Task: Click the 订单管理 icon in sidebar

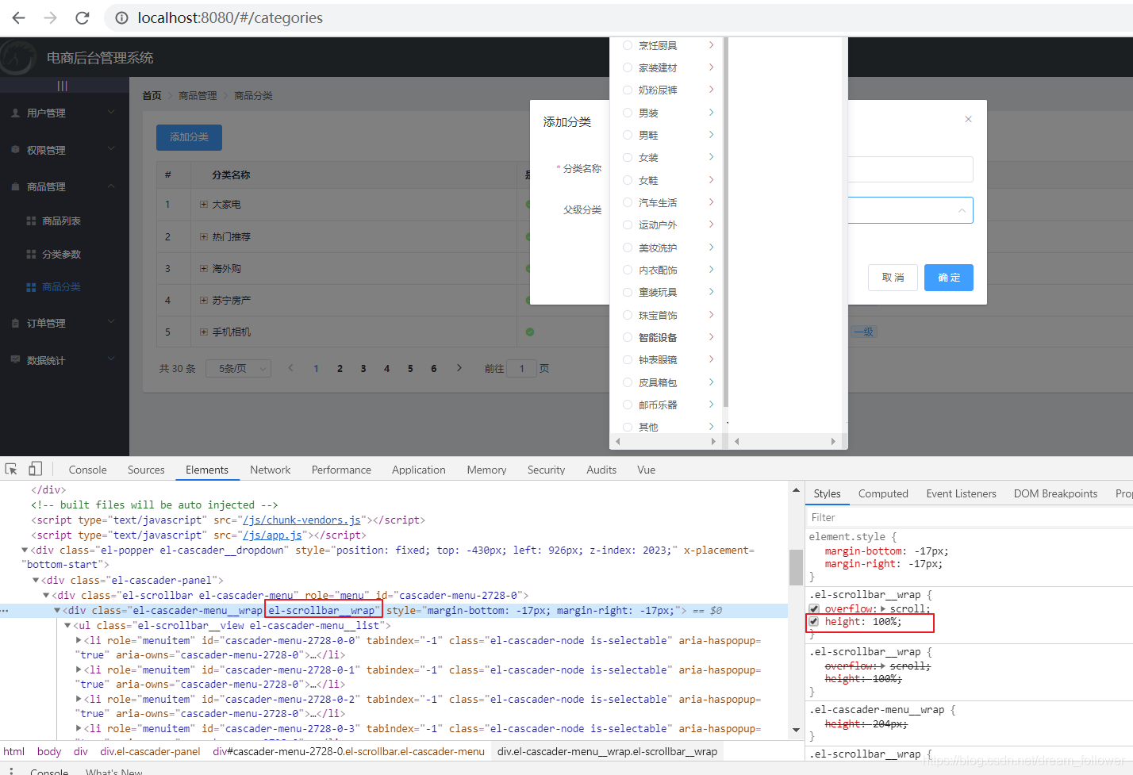Action: [15, 323]
